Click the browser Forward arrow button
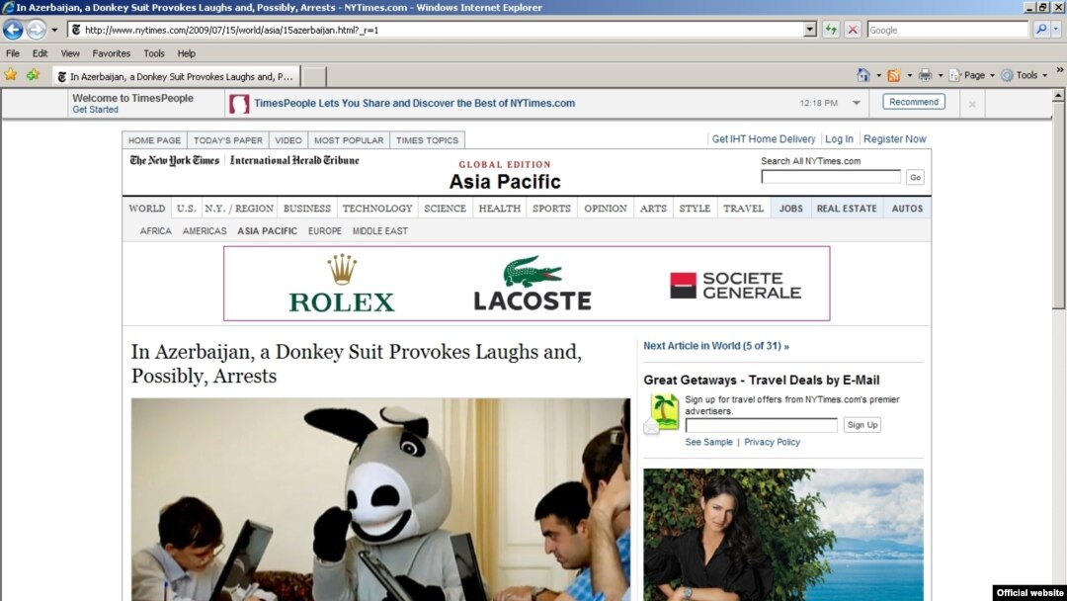This screenshot has width=1067, height=601. point(37,30)
